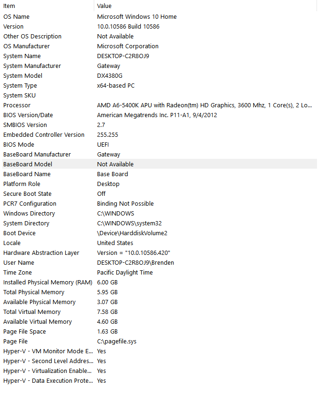The height and width of the screenshot is (394, 332).
Task: Click the United States value
Action: [115, 243]
